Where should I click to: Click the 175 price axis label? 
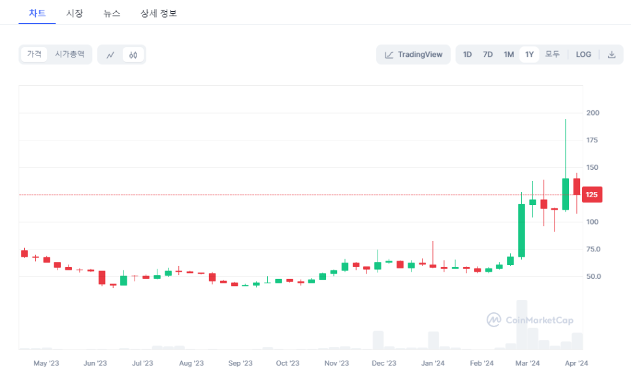click(x=592, y=140)
